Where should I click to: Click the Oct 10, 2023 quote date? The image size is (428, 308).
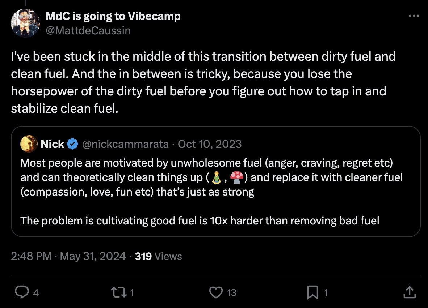(210, 144)
